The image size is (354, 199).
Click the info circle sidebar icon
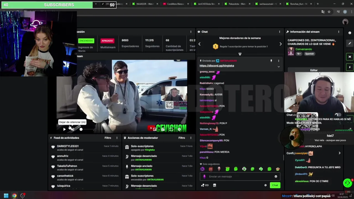click(350, 33)
